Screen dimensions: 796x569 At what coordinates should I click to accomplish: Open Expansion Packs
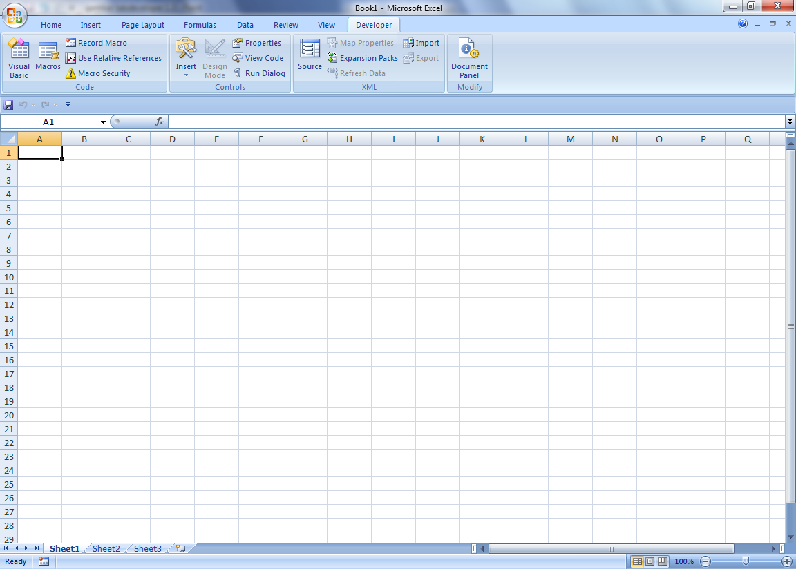point(363,58)
